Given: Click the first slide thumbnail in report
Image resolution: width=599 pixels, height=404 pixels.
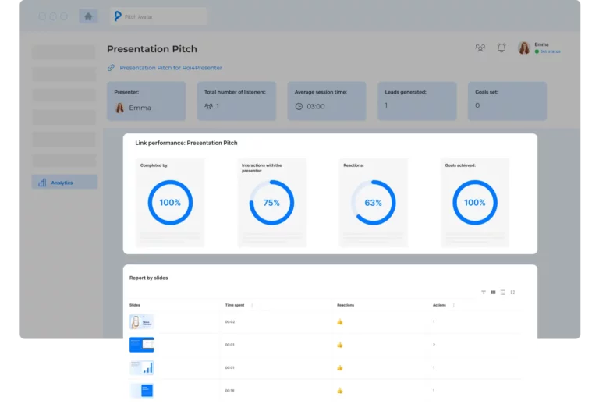Looking at the screenshot, I should [141, 321].
